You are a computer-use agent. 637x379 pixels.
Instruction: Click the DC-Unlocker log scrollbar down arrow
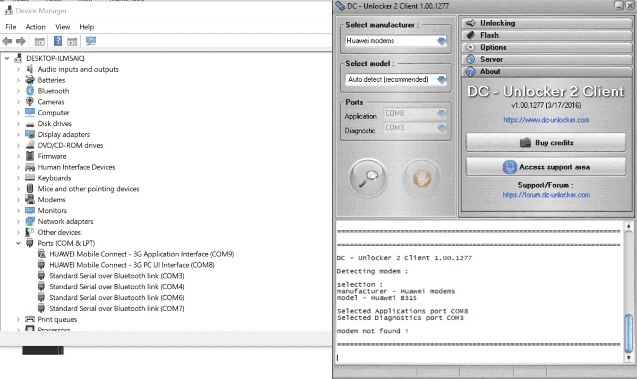pyautogui.click(x=629, y=359)
